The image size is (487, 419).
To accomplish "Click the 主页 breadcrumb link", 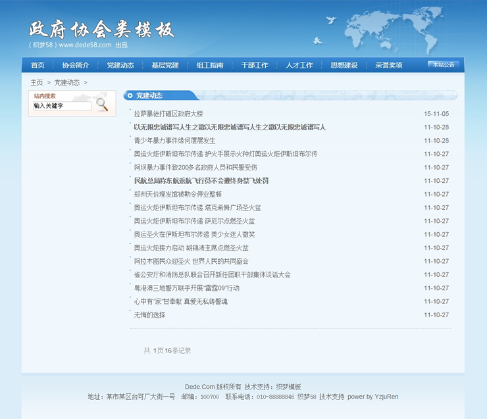I will 37,82.
